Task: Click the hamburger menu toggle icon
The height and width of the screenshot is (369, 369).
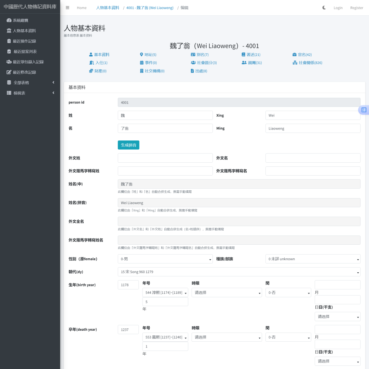Action: point(67,8)
